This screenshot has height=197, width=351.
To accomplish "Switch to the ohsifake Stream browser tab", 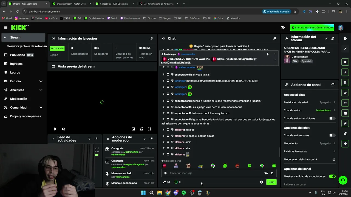I will click(x=72, y=4).
